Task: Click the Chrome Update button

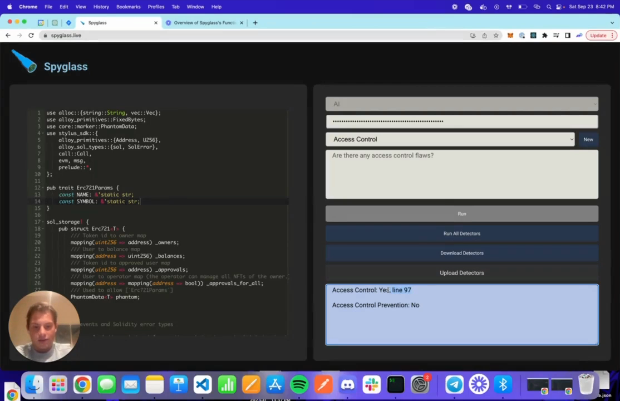Action: click(x=602, y=35)
